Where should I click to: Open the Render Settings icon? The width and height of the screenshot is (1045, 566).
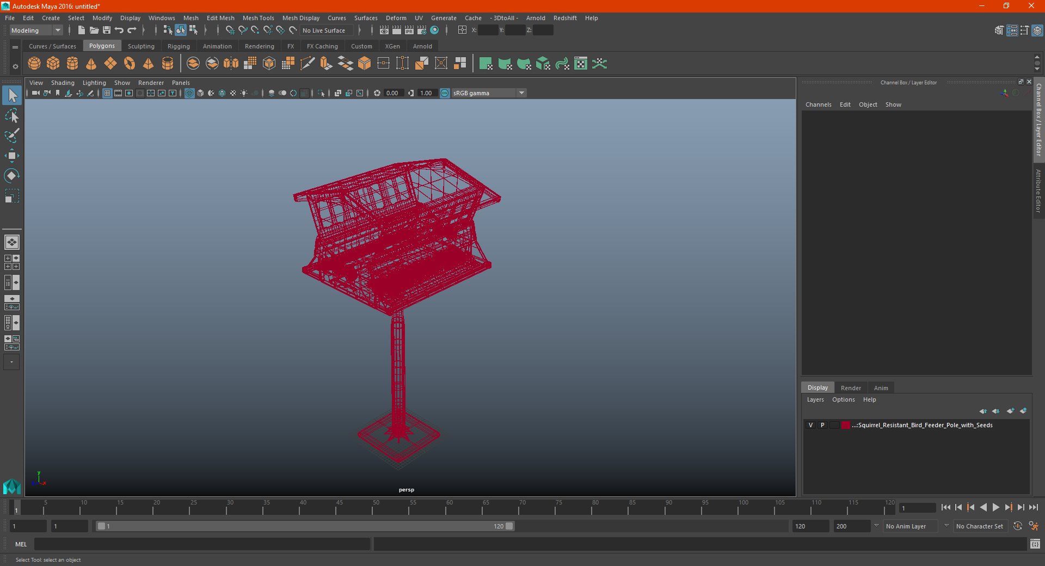point(422,30)
